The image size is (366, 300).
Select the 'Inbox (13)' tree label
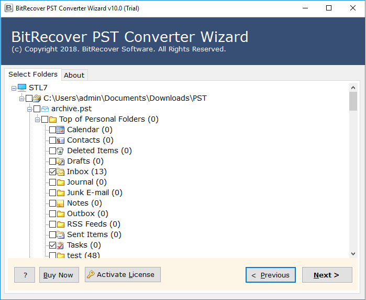click(x=86, y=172)
